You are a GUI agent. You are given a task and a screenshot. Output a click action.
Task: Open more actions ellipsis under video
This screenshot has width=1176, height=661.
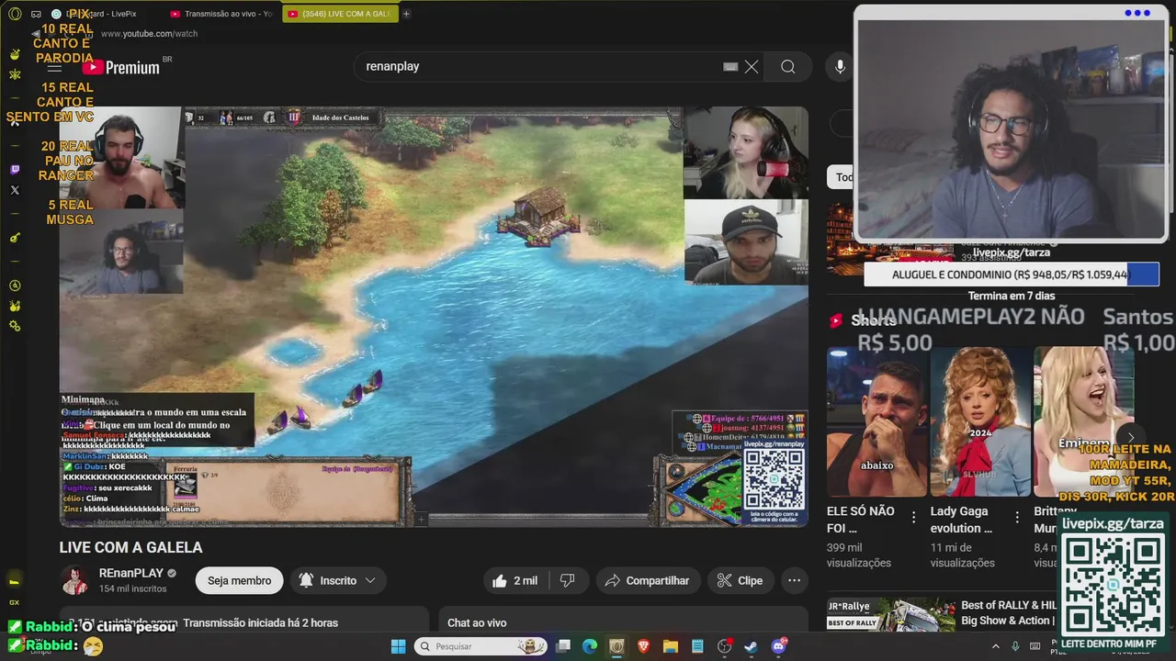795,580
